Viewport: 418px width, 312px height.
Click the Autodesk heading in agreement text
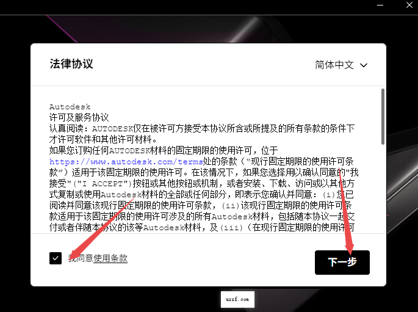click(65, 107)
